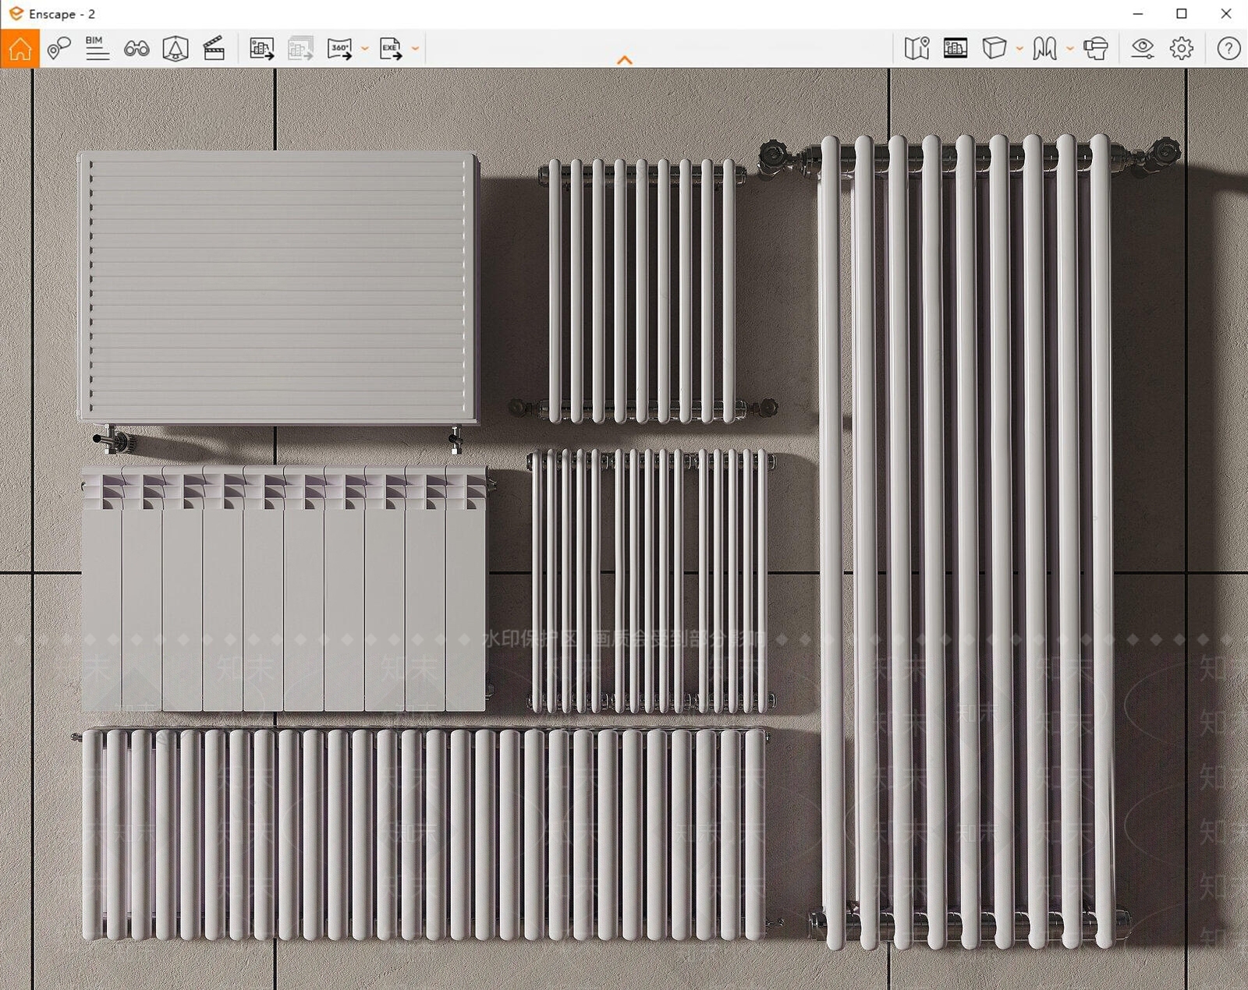
Task: Open the help question mark
Action: [x=1228, y=48]
